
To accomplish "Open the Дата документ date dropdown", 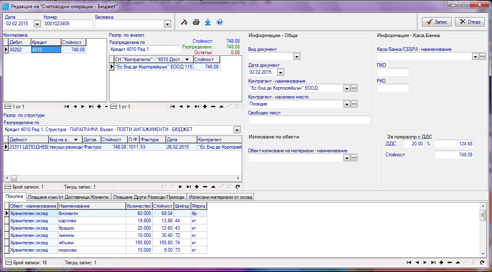I will pos(280,72).
